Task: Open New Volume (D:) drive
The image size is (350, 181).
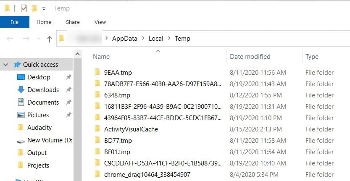Action: coord(45,140)
